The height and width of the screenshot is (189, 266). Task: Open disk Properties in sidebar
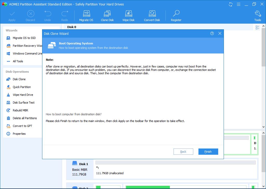point(19,134)
